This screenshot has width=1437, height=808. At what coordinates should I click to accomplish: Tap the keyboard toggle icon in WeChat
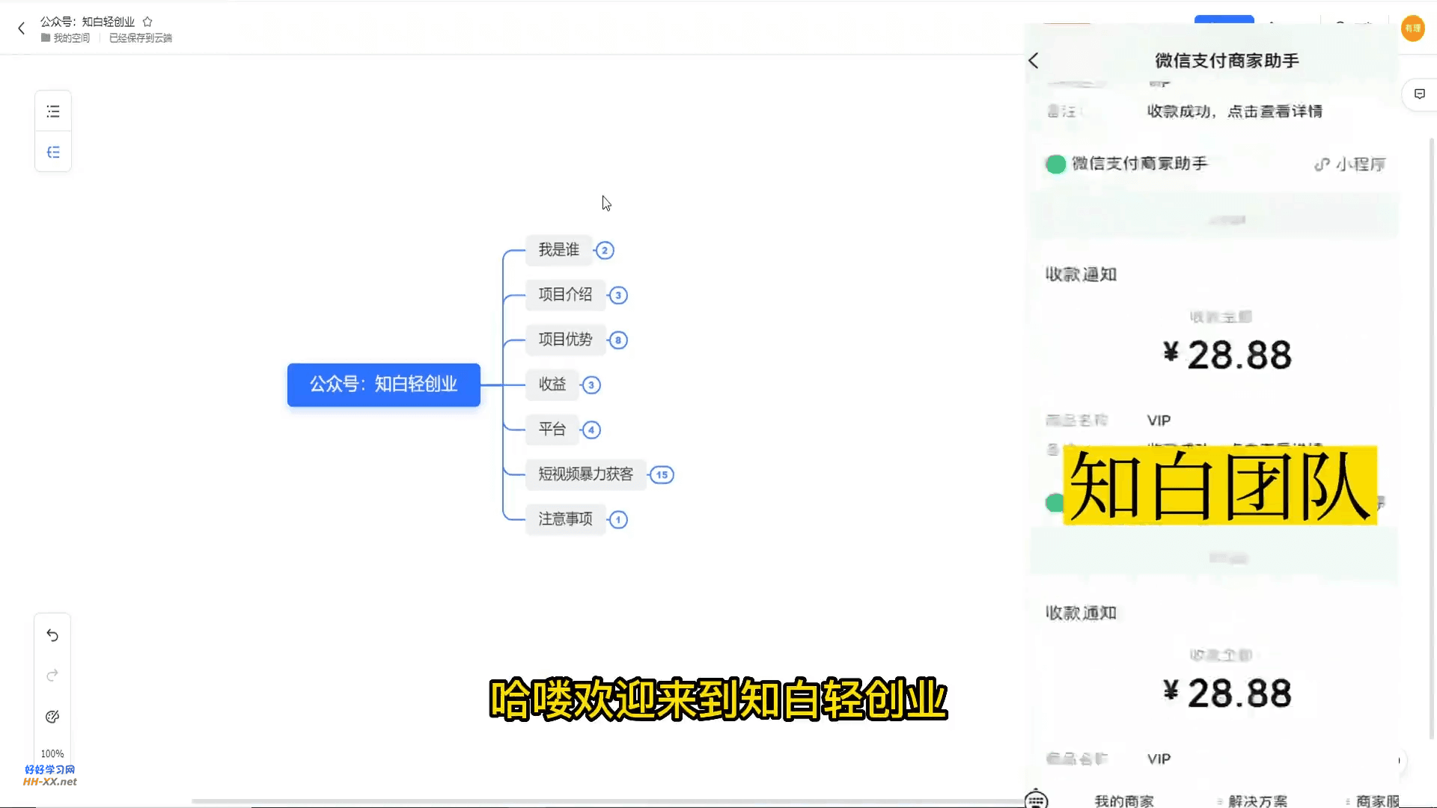point(1037,800)
